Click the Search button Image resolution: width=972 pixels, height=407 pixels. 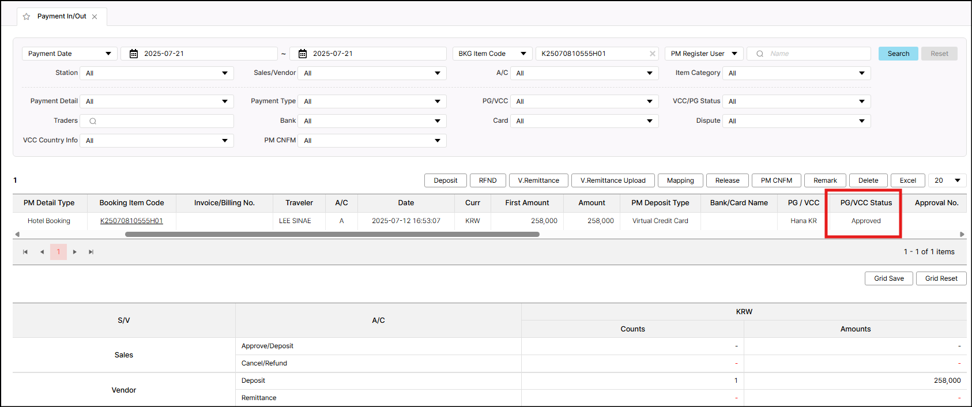tap(898, 54)
